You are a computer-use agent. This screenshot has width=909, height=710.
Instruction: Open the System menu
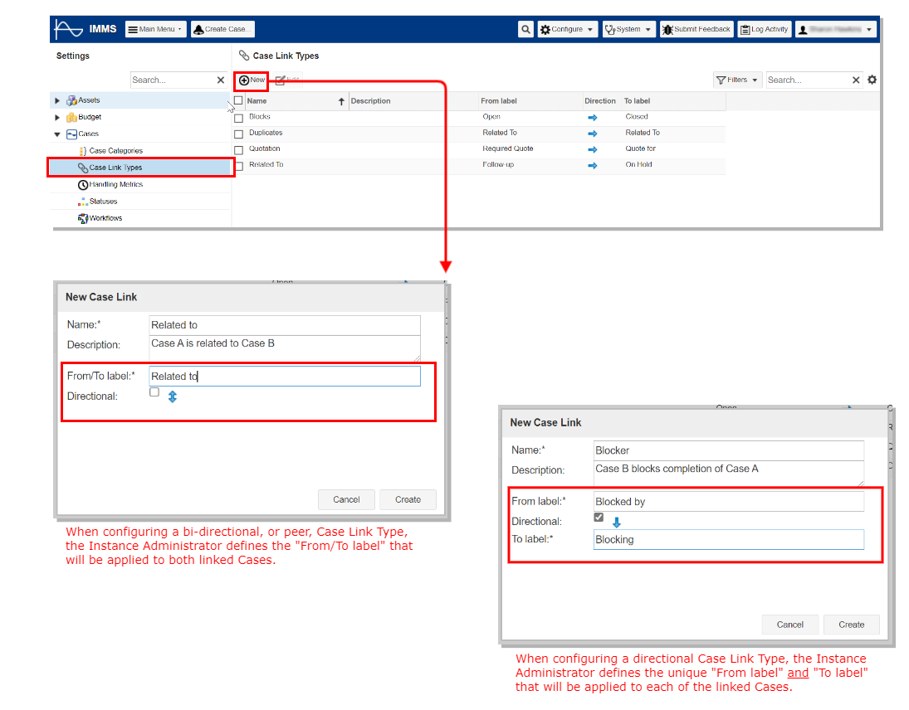click(628, 28)
